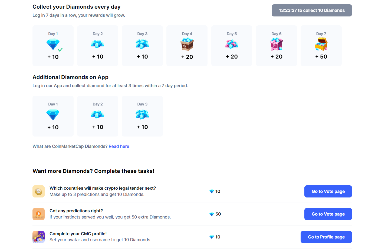Viewport: 375px width, 249px height.
Task: Select the avatar icon beside CMC profile task
Action: [x=38, y=237]
